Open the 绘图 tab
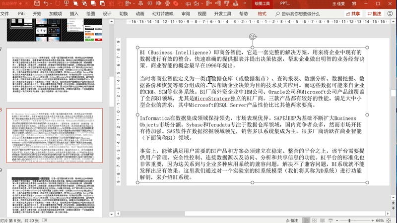The image size is (397, 223). (90, 14)
